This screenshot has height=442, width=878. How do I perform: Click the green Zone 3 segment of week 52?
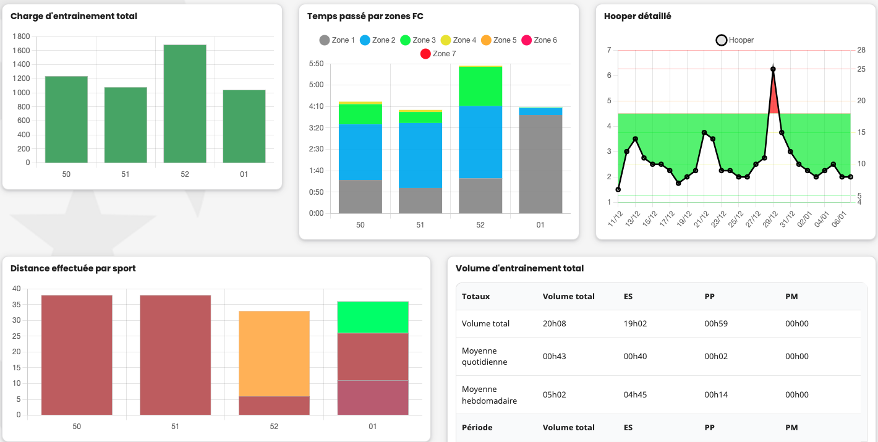click(x=480, y=86)
